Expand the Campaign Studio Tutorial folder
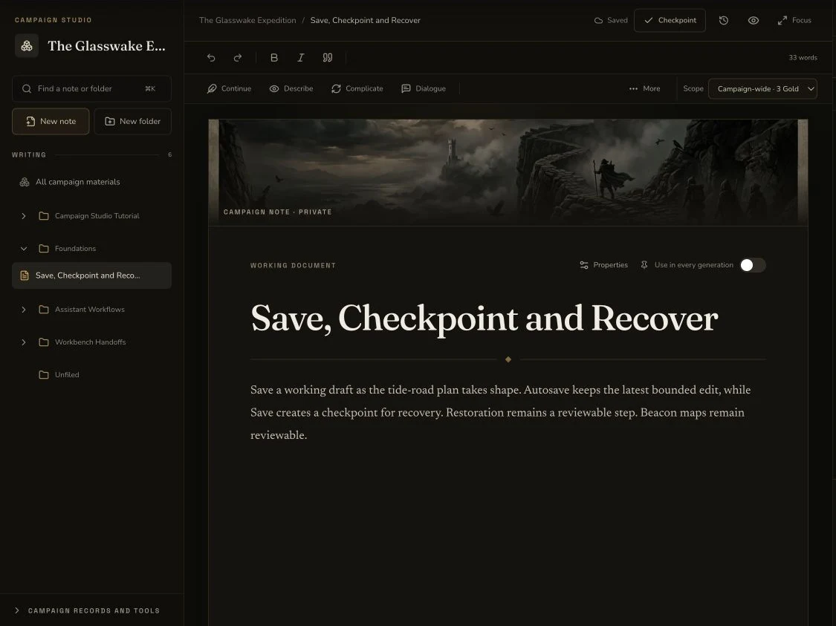This screenshot has height=626, width=836. [x=24, y=216]
